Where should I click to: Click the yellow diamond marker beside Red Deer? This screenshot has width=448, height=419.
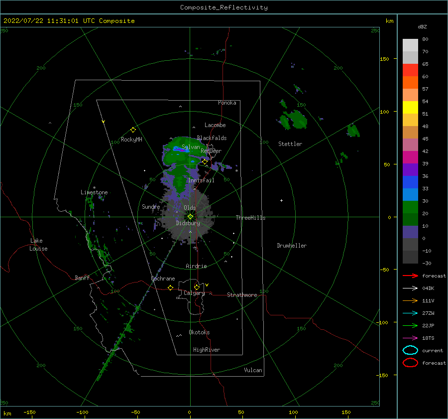pos(205,162)
